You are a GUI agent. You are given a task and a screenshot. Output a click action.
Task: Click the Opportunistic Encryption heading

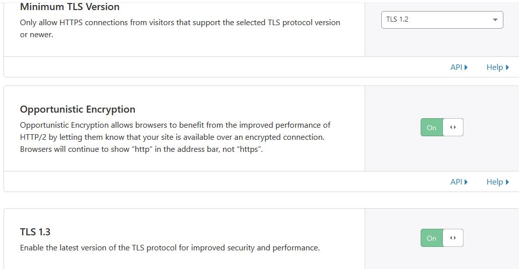coord(78,109)
